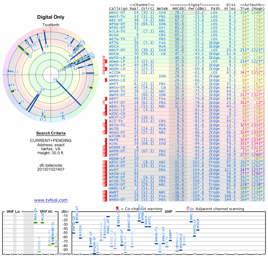Screen dimensions: 268x257
Task: Select the WUSA callsign in the table
Action: click(114, 35)
